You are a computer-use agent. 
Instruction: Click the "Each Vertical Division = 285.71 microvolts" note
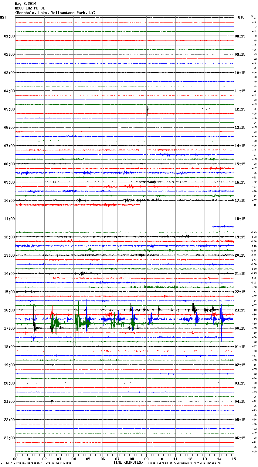click(x=39, y=463)
